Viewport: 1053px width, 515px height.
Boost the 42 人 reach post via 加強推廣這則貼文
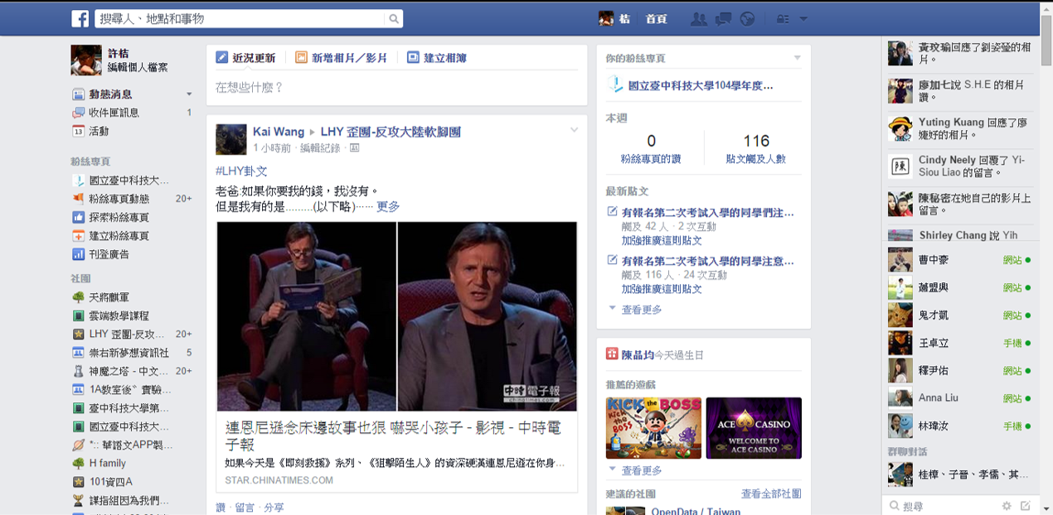click(662, 240)
